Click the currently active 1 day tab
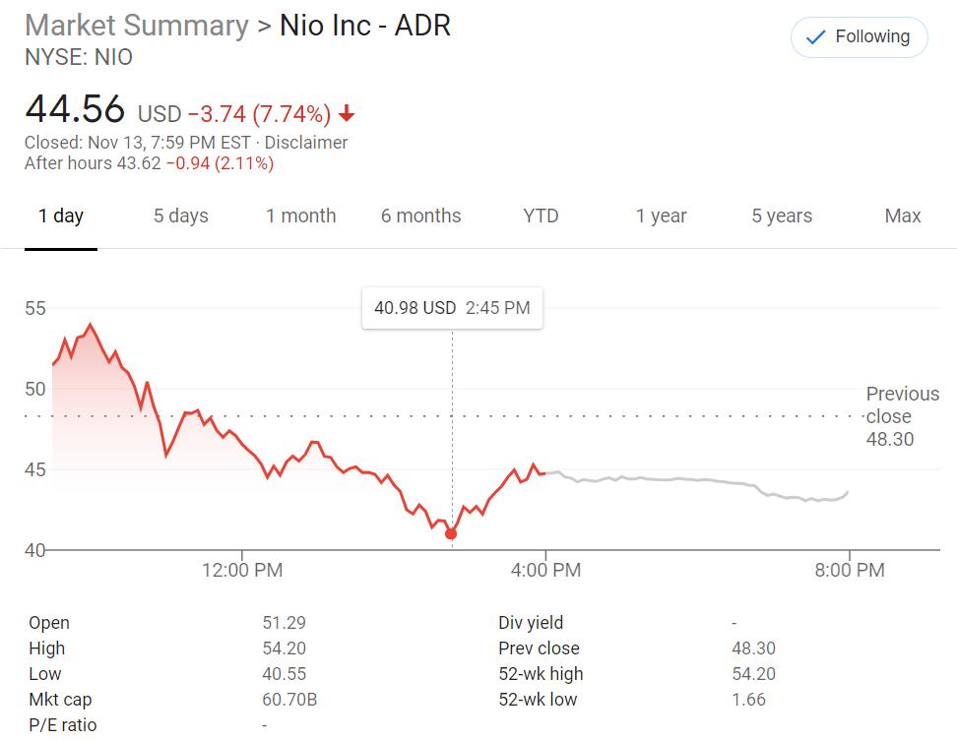This screenshot has height=741, width=957. pyautogui.click(x=62, y=216)
